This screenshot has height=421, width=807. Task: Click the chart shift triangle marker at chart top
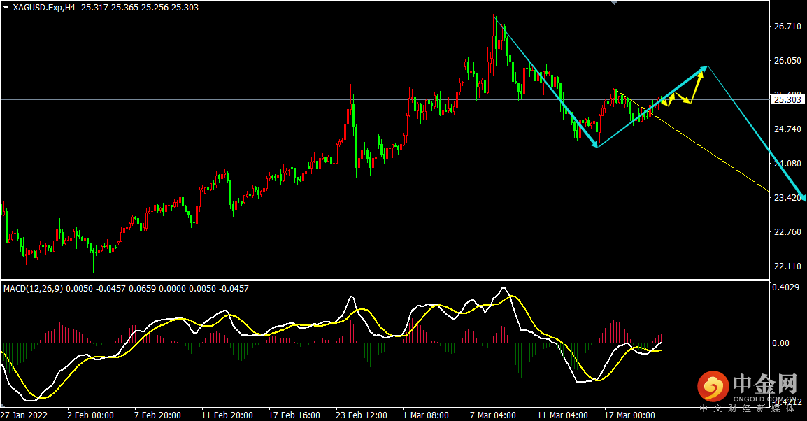coord(614,3)
